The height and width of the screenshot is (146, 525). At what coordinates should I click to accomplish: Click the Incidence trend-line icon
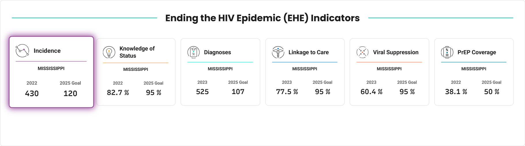tap(22, 51)
